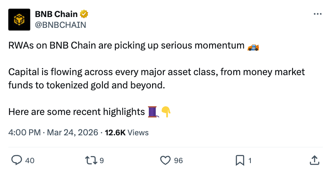The image size is (325, 171).
Task: Bookmark this tweet with the bookmark icon
Action: tap(240, 160)
